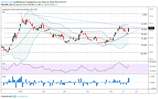Click the green up-arrow price change indicator
Screen dimensions: 158x99
click(x=18, y=5)
